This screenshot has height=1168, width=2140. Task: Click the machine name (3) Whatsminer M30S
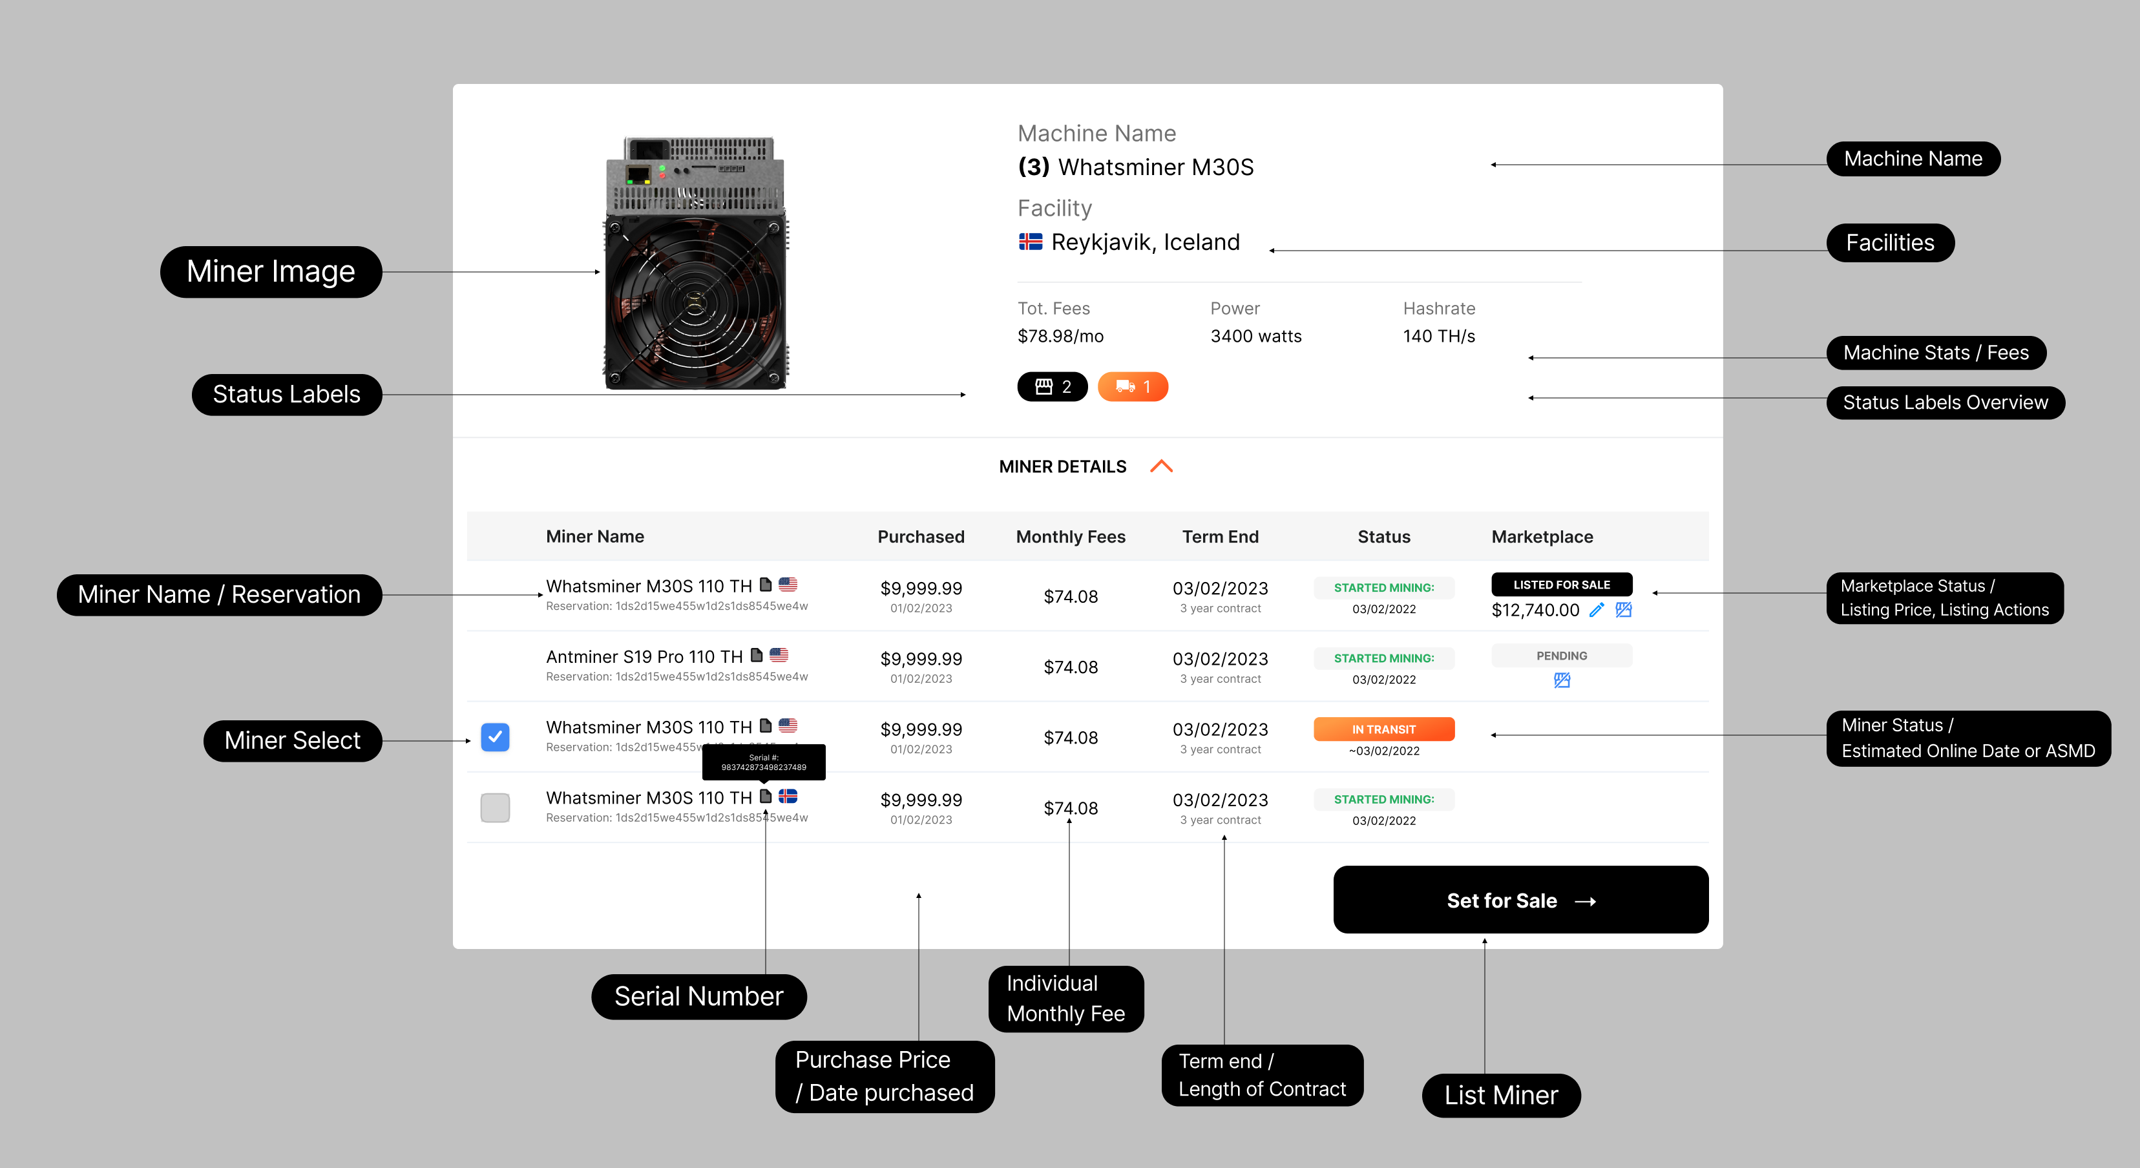point(1136,167)
